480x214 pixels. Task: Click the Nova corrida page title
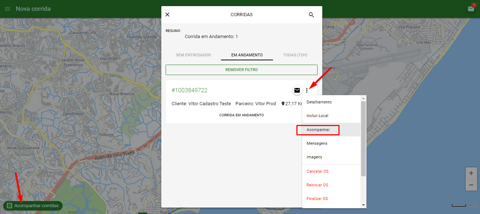tap(33, 9)
